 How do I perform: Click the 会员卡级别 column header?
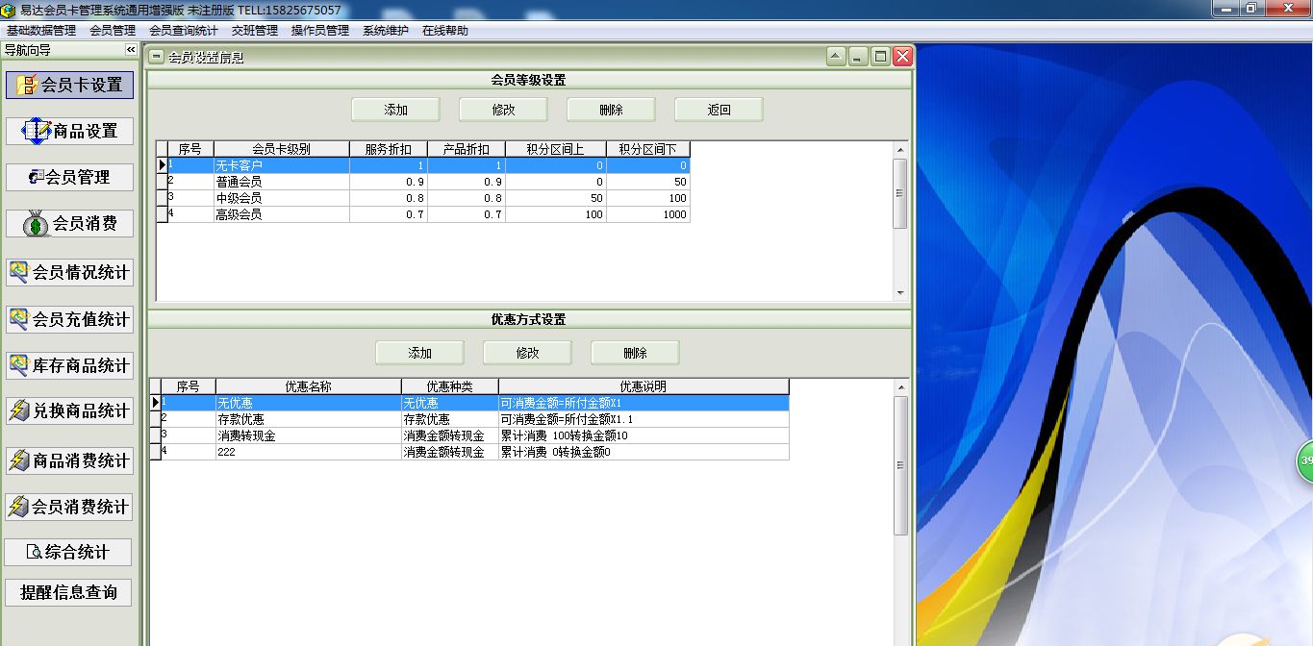[282, 149]
